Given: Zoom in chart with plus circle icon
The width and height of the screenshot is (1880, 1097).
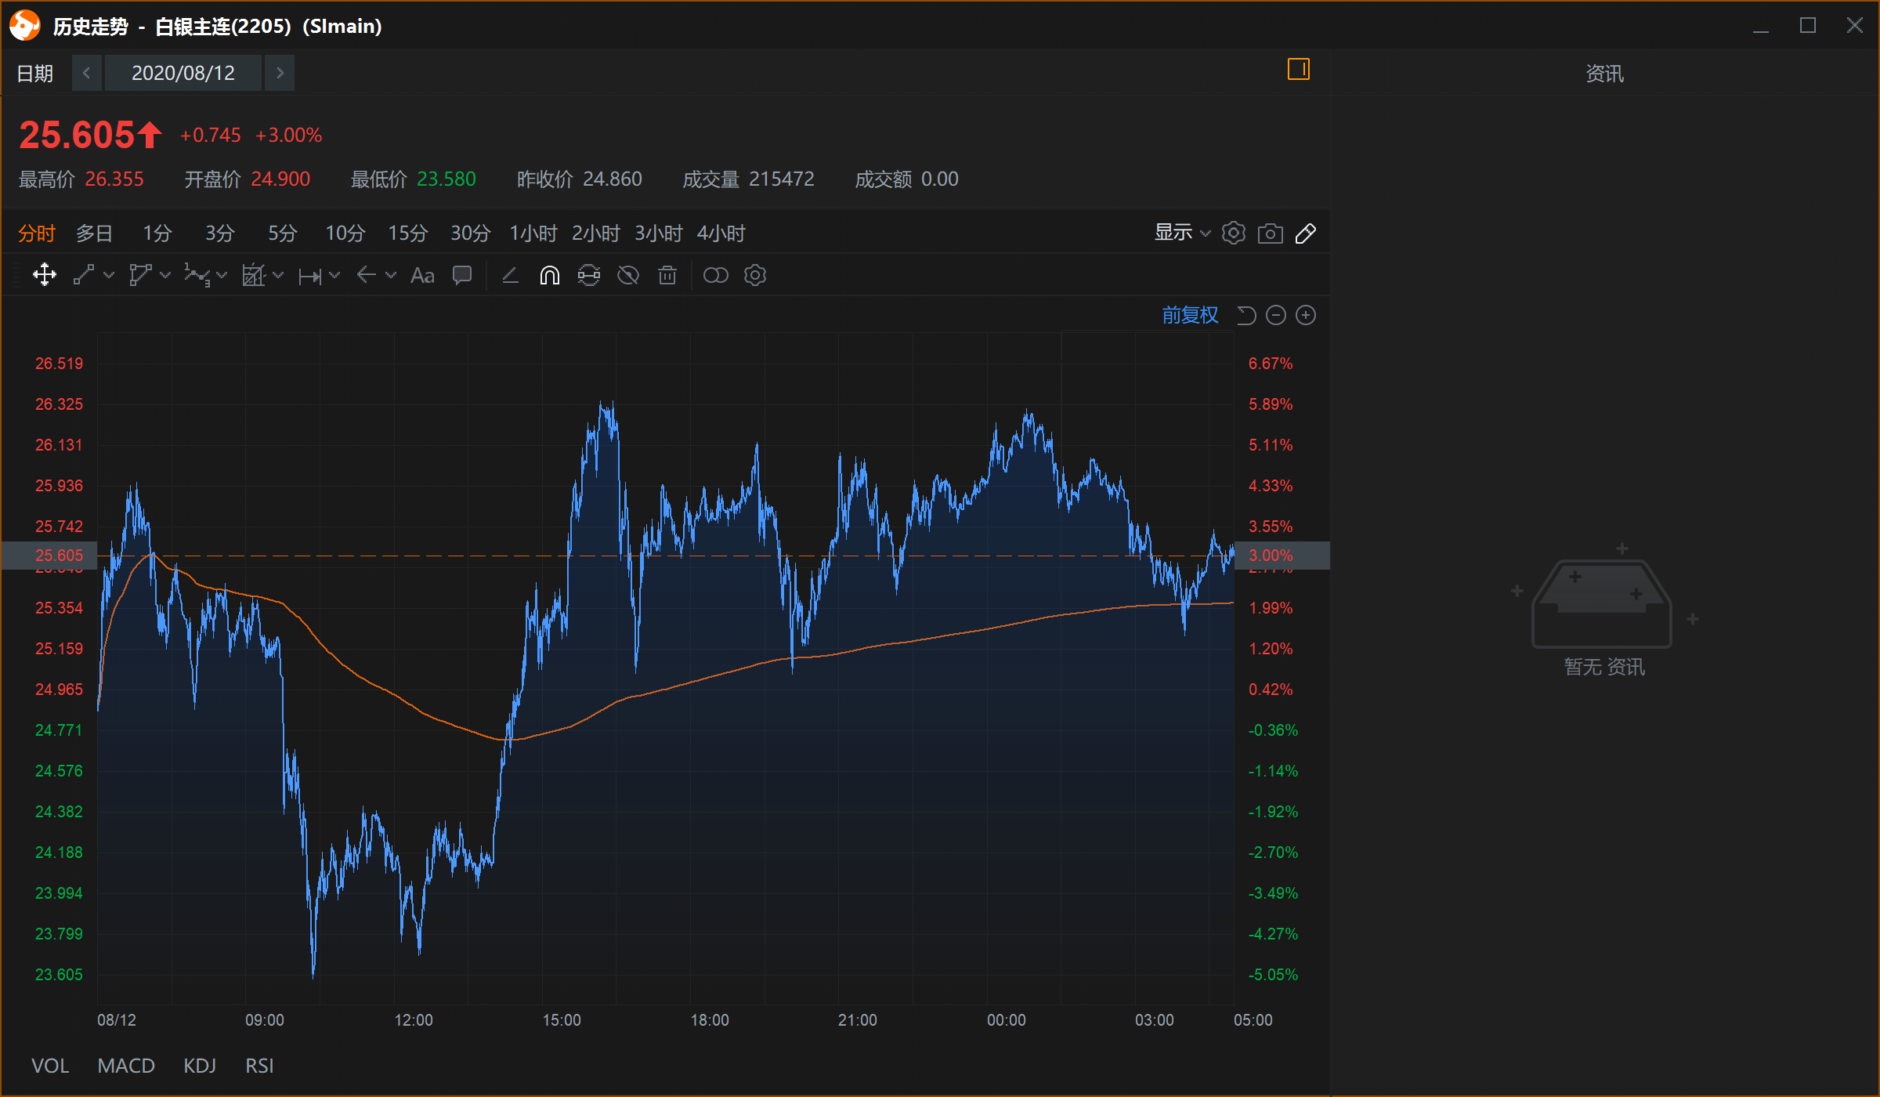Looking at the screenshot, I should [x=1306, y=316].
